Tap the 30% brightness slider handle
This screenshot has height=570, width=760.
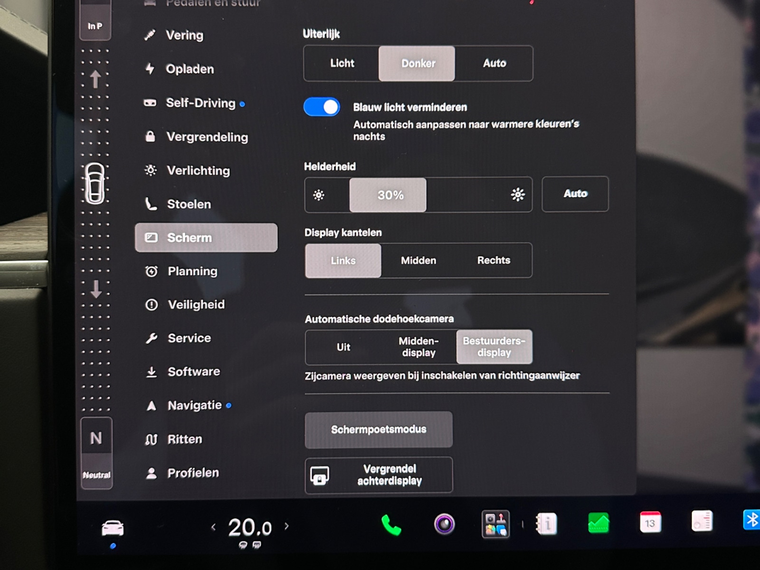coord(388,195)
